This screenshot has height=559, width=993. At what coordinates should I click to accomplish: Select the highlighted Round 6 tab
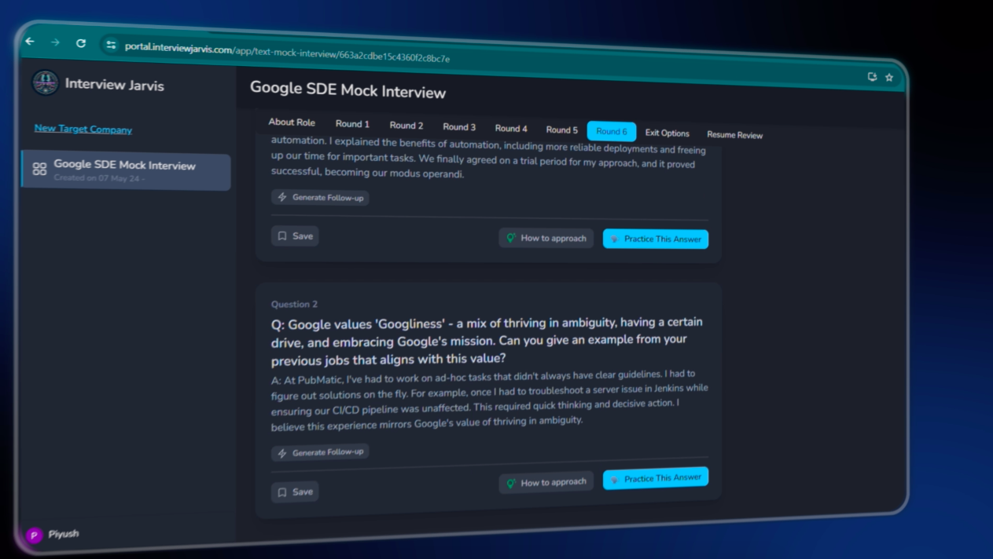coord(612,131)
